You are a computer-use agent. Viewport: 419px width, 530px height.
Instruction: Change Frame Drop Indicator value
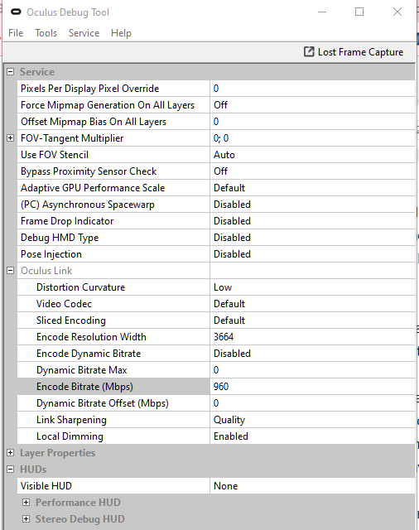pos(312,221)
